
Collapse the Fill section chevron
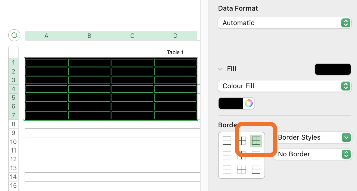(221, 69)
